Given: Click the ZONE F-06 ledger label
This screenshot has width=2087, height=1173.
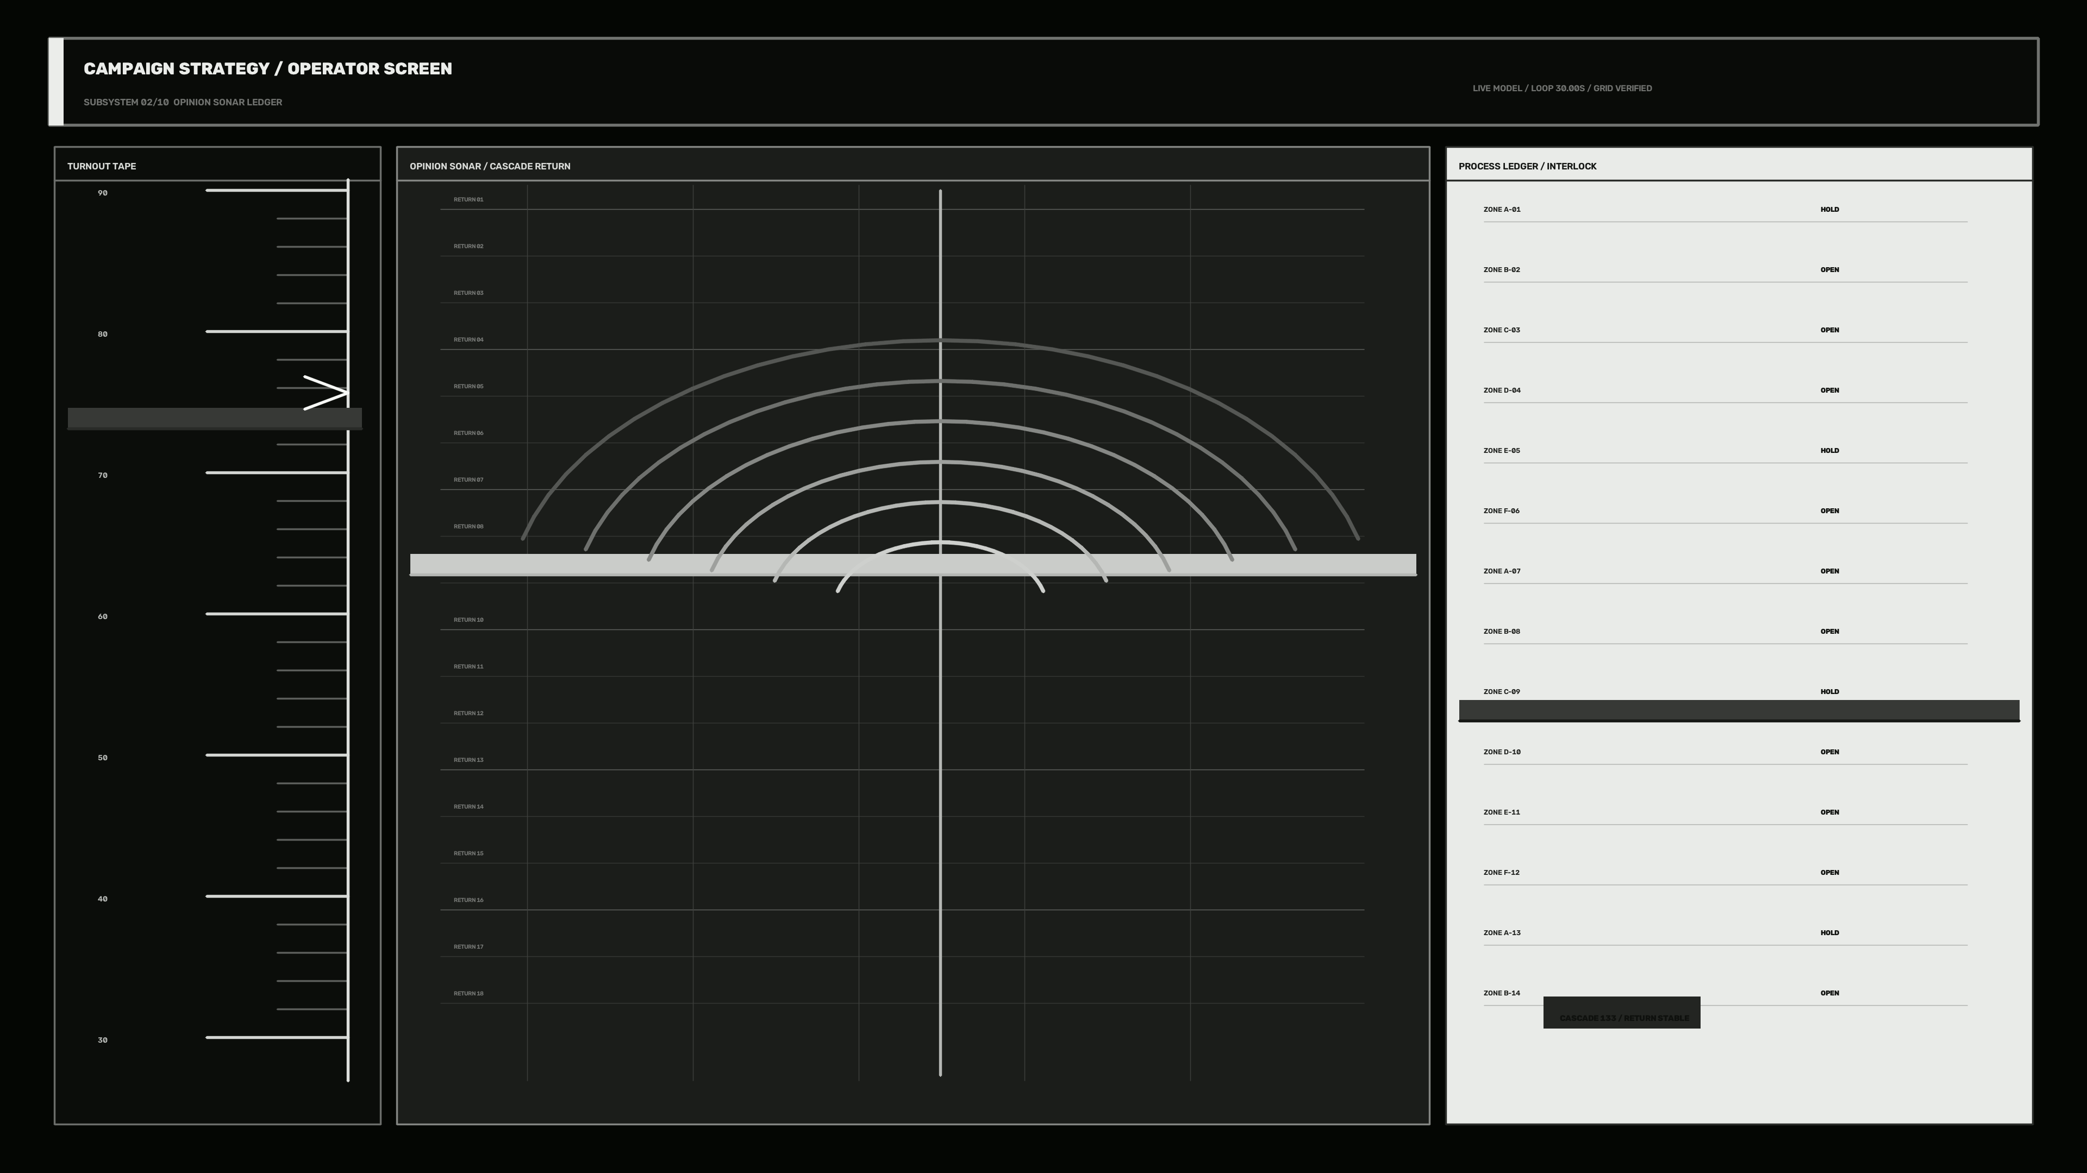Looking at the screenshot, I should [x=1502, y=511].
